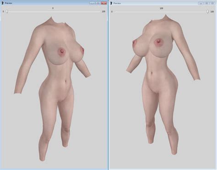Screen dimensions: 217x170
Task: Close the left Preview window
Action: (104, 3)
